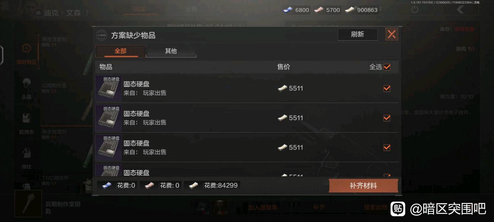Click the pink currency icon showing 5700
The height and width of the screenshot is (222, 494).
(x=319, y=10)
